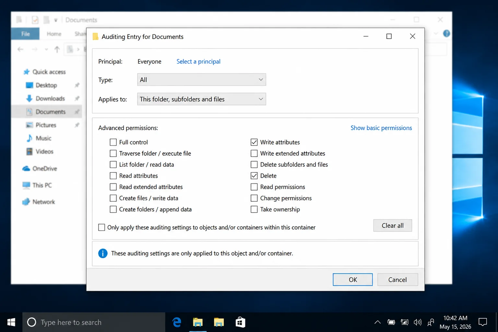Open the Type dropdown showing All
Viewport: 498px width, 332px height.
tap(201, 79)
